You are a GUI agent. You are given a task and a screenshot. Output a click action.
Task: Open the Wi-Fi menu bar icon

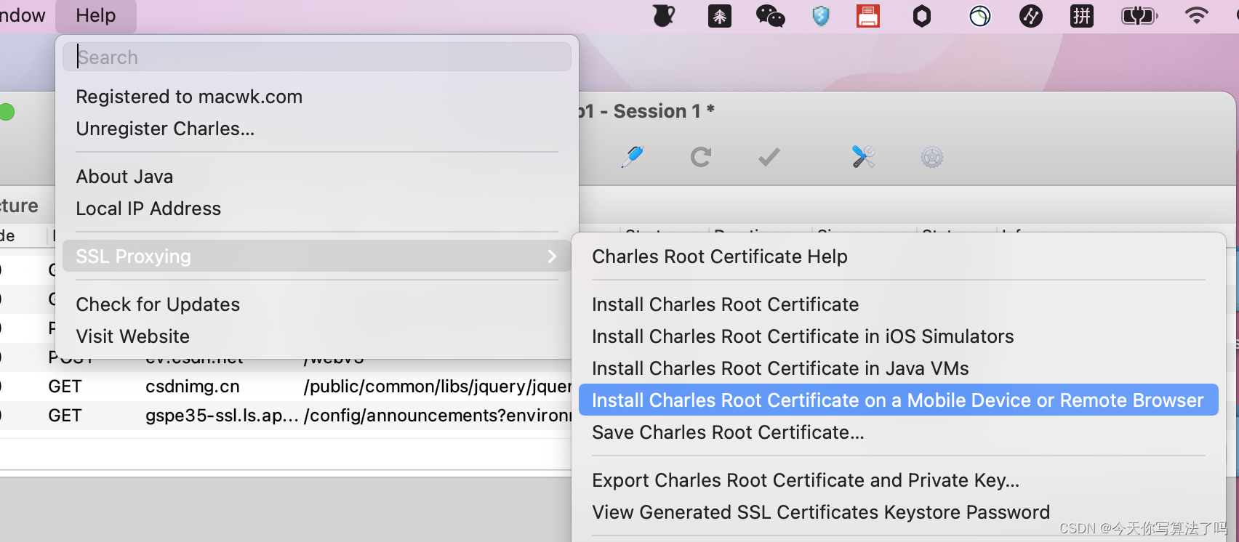1196,15
